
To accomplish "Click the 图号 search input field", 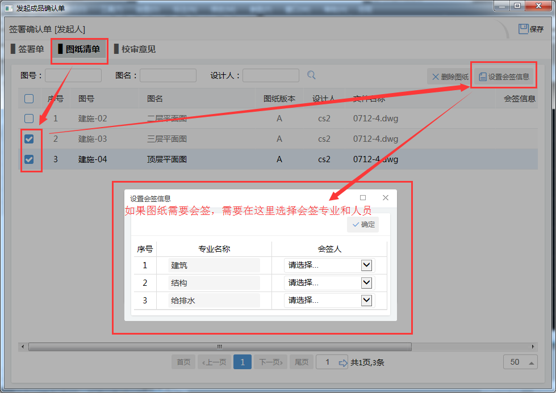I will (73, 75).
